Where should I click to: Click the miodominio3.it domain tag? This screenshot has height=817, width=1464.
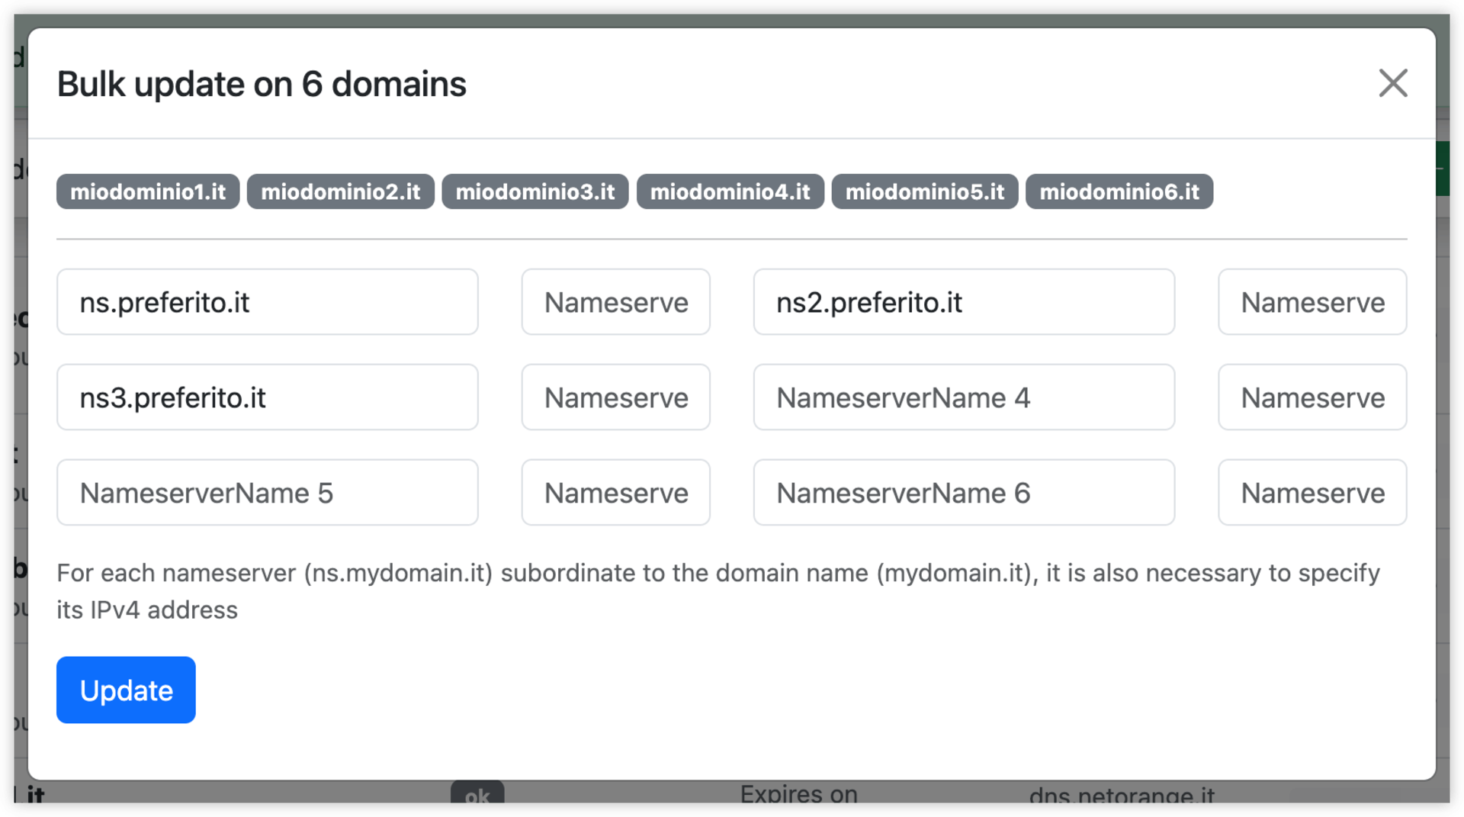pyautogui.click(x=535, y=191)
